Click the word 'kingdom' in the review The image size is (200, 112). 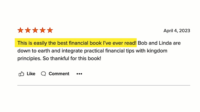pyautogui.click(x=157, y=51)
